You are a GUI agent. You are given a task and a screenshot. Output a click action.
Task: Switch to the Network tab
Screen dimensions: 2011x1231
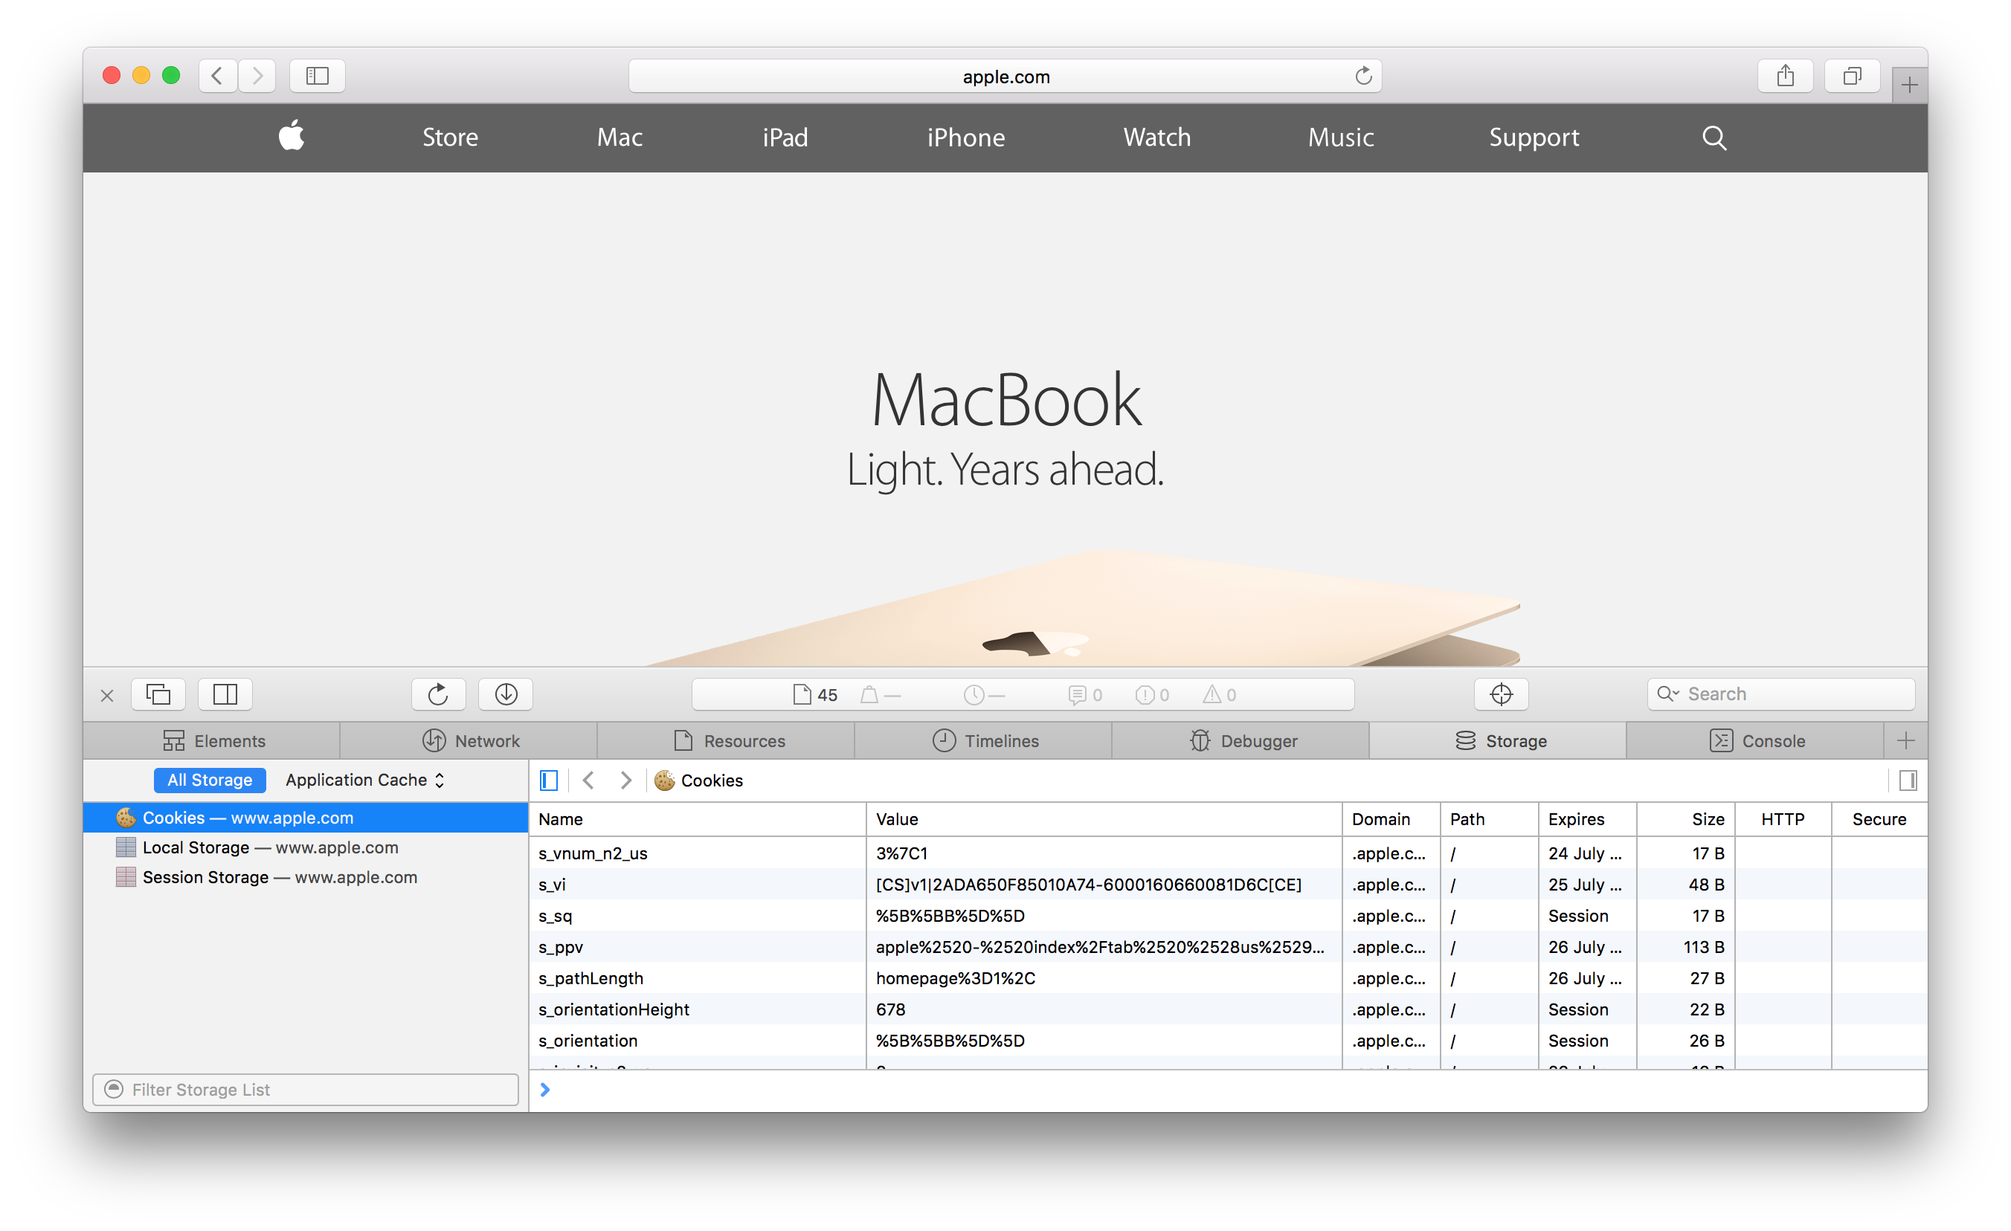(x=470, y=740)
